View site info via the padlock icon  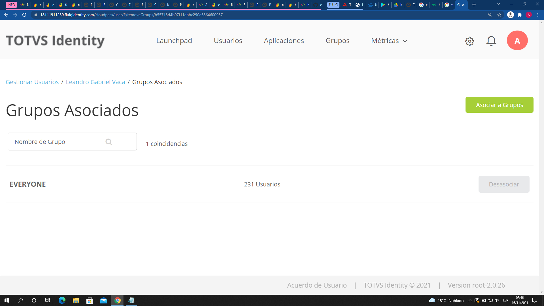pos(35,15)
